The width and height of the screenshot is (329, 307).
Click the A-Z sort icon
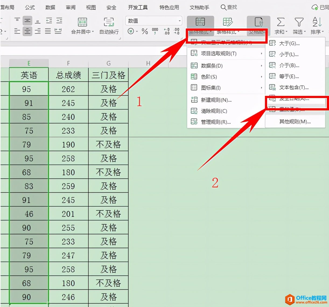click(x=317, y=22)
